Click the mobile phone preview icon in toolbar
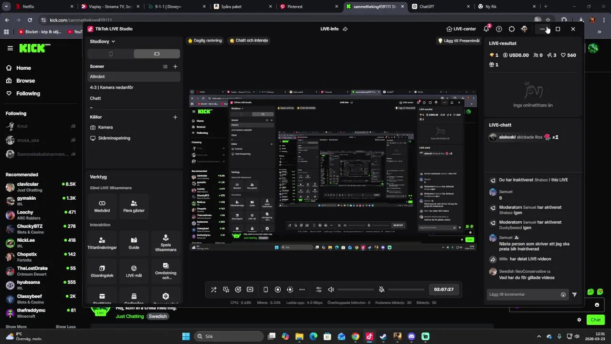Screen dimensions: 611x344 266,290
